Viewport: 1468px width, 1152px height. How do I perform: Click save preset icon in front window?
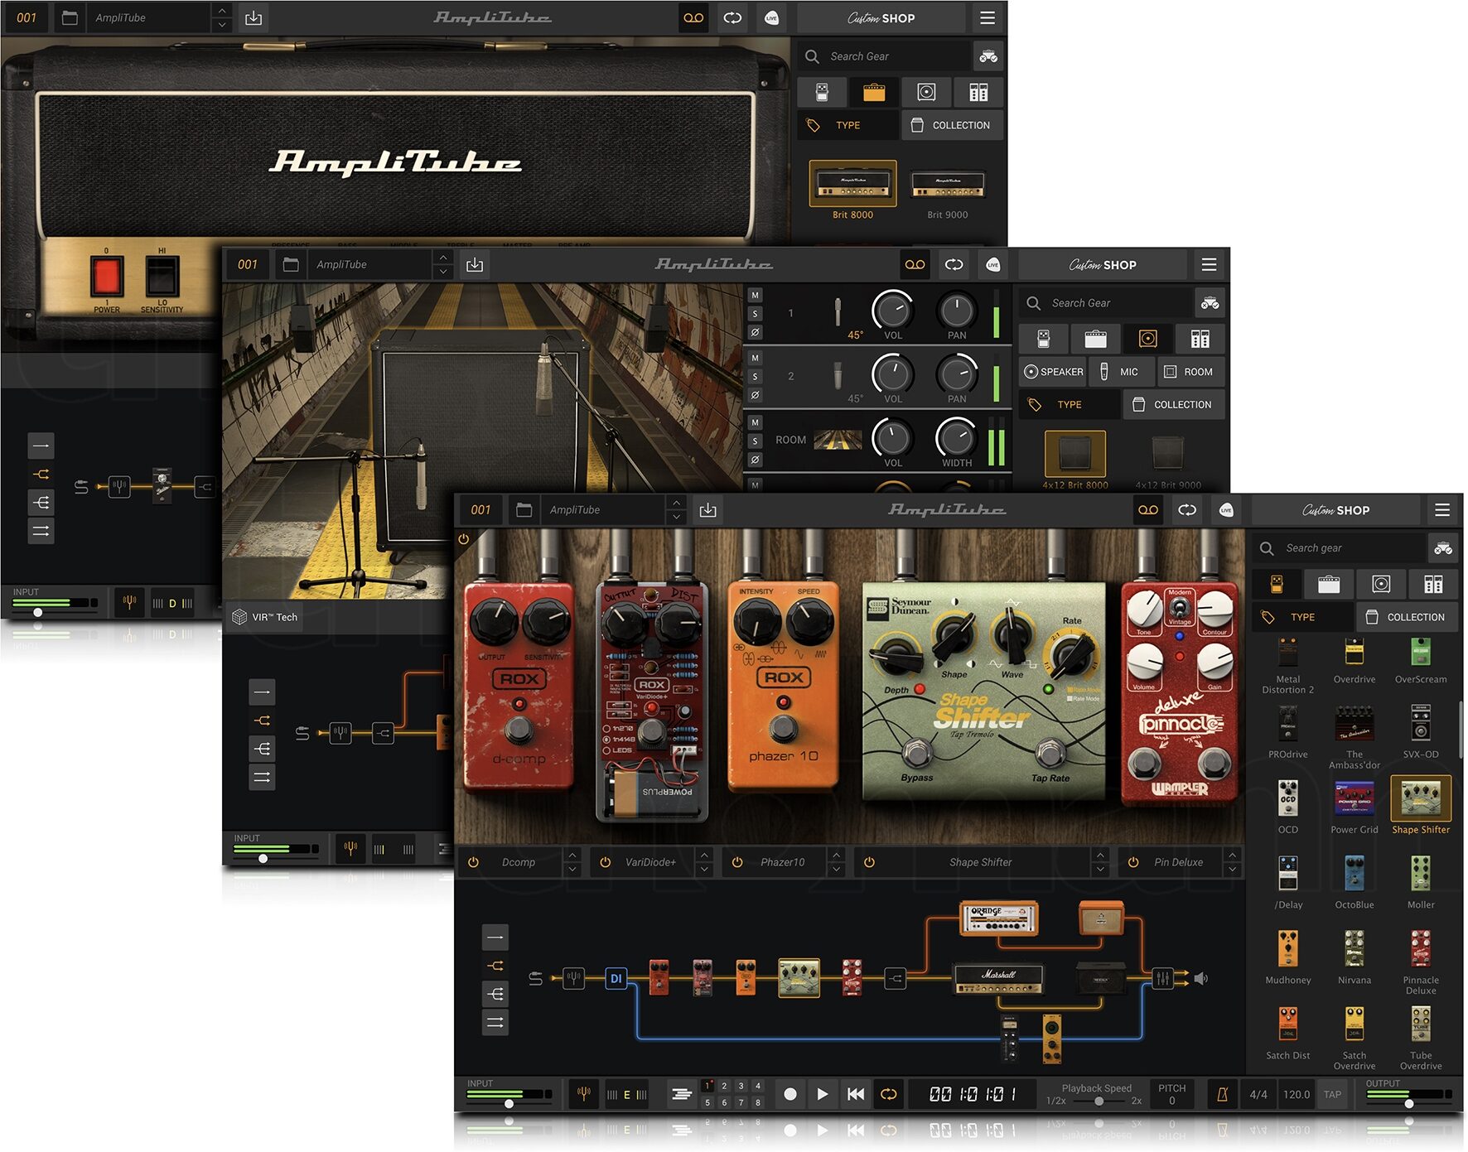708,509
